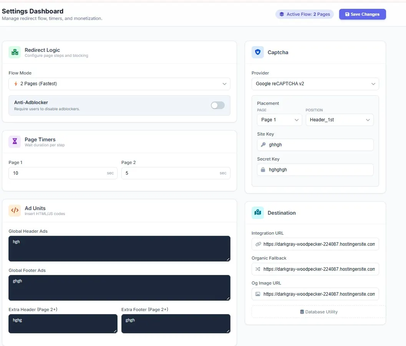This screenshot has height=346, width=406.
Task: Click the key icon in Site Key field
Action: pos(263,145)
